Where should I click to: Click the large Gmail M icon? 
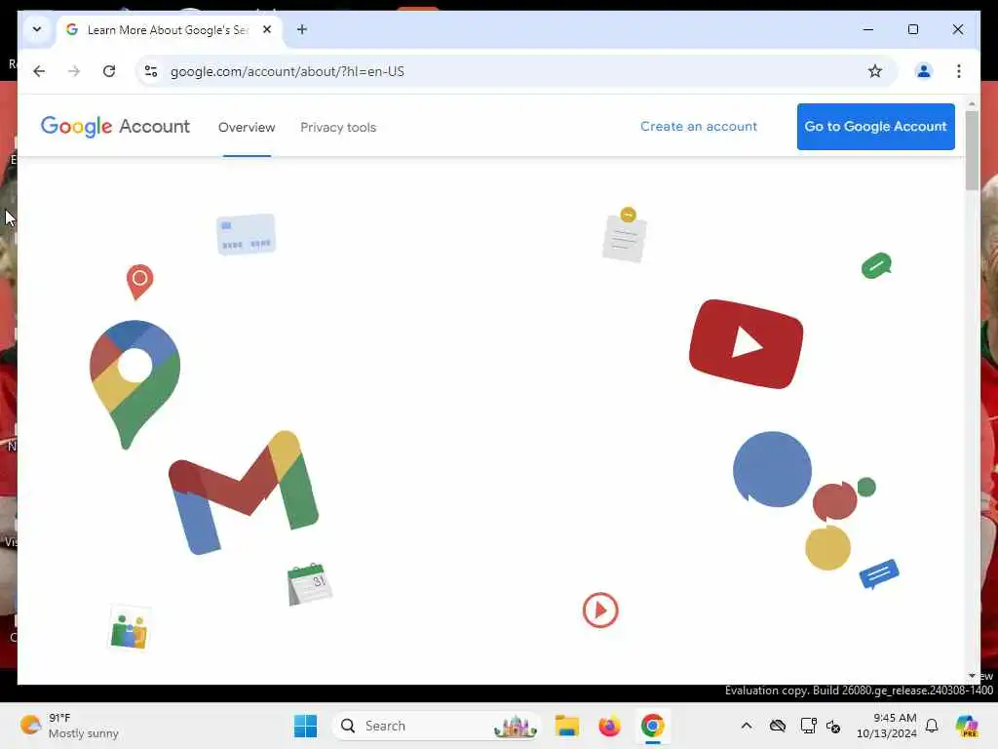(244, 493)
